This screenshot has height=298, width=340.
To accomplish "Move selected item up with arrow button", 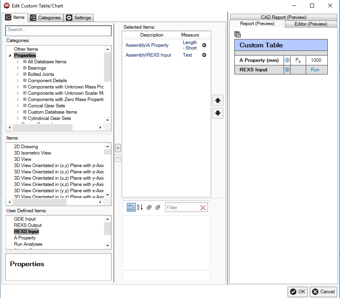I will point(218,100).
